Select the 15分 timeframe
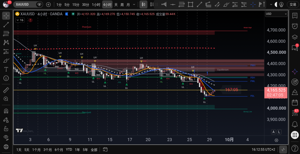Viewport: 300px width, 154px height. (x=76, y=5)
